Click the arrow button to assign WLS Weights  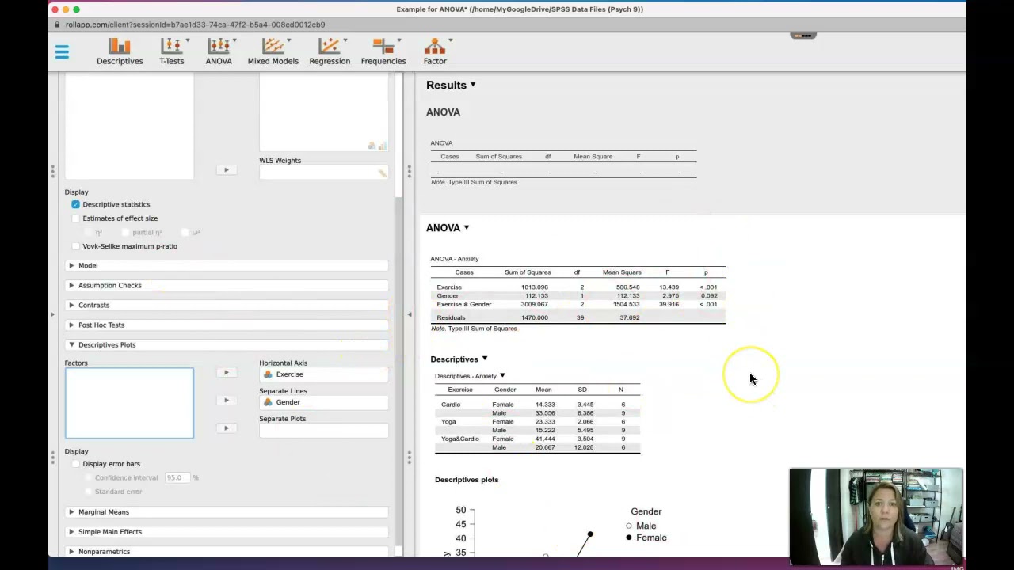(x=226, y=169)
